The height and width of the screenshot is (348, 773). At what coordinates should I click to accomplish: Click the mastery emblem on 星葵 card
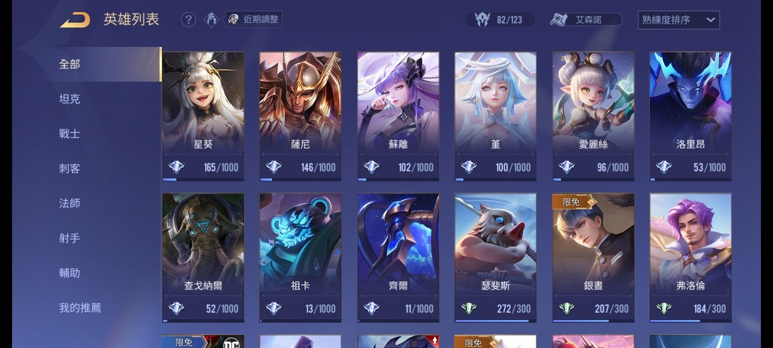[x=176, y=167]
